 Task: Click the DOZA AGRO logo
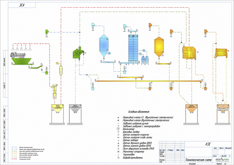pyautogui.click(x=222, y=160)
